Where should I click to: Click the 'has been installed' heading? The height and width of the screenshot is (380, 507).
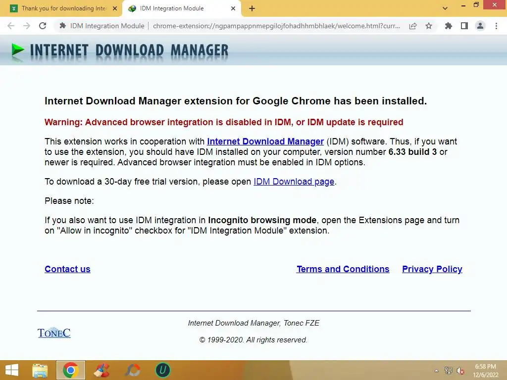tap(236, 101)
